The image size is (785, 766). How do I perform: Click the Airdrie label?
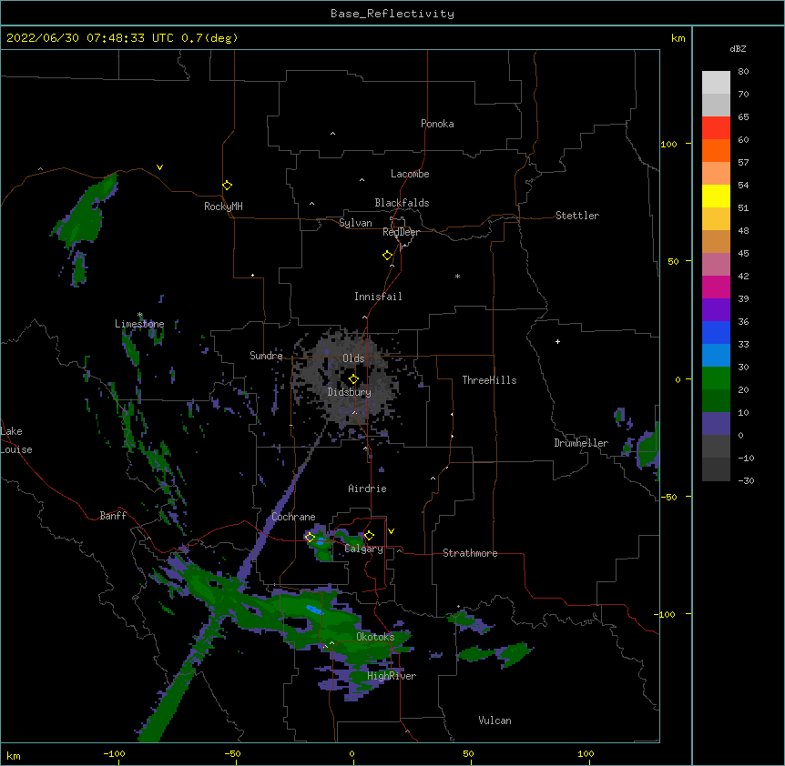[x=367, y=489]
